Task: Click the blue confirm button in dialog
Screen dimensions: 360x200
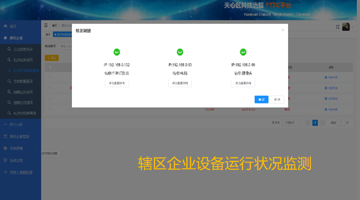Action: [x=261, y=99]
